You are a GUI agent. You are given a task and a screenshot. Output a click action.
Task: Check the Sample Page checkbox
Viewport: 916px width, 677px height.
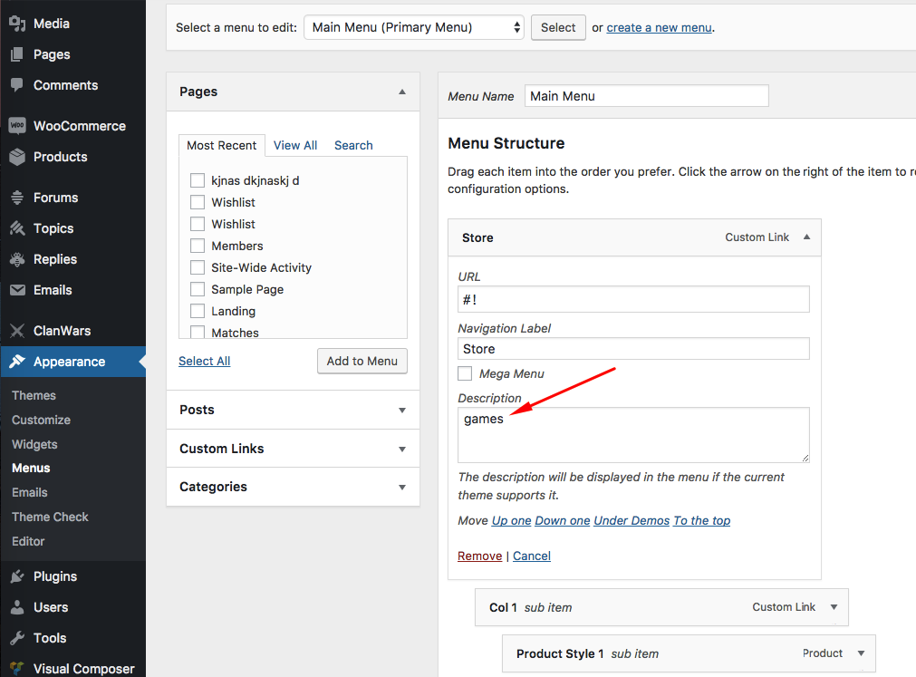click(198, 289)
